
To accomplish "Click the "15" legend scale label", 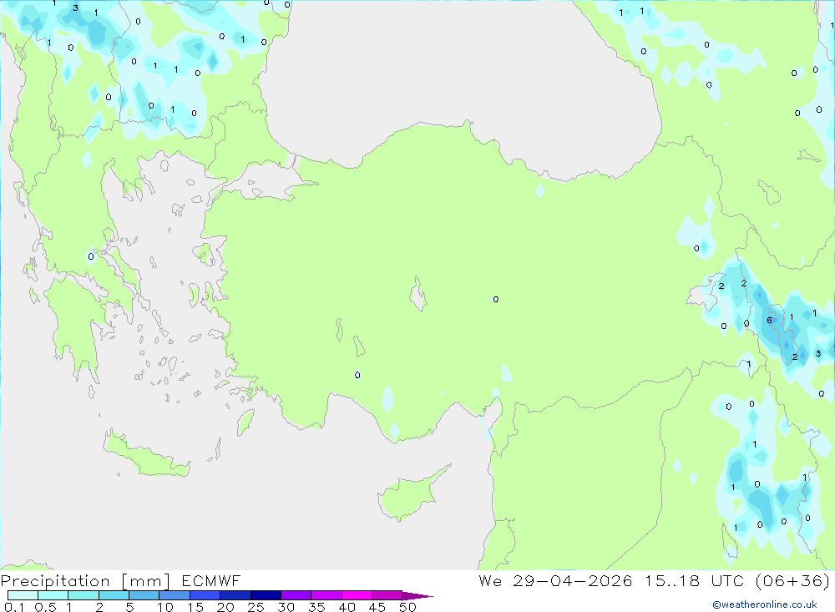I will click(195, 607).
